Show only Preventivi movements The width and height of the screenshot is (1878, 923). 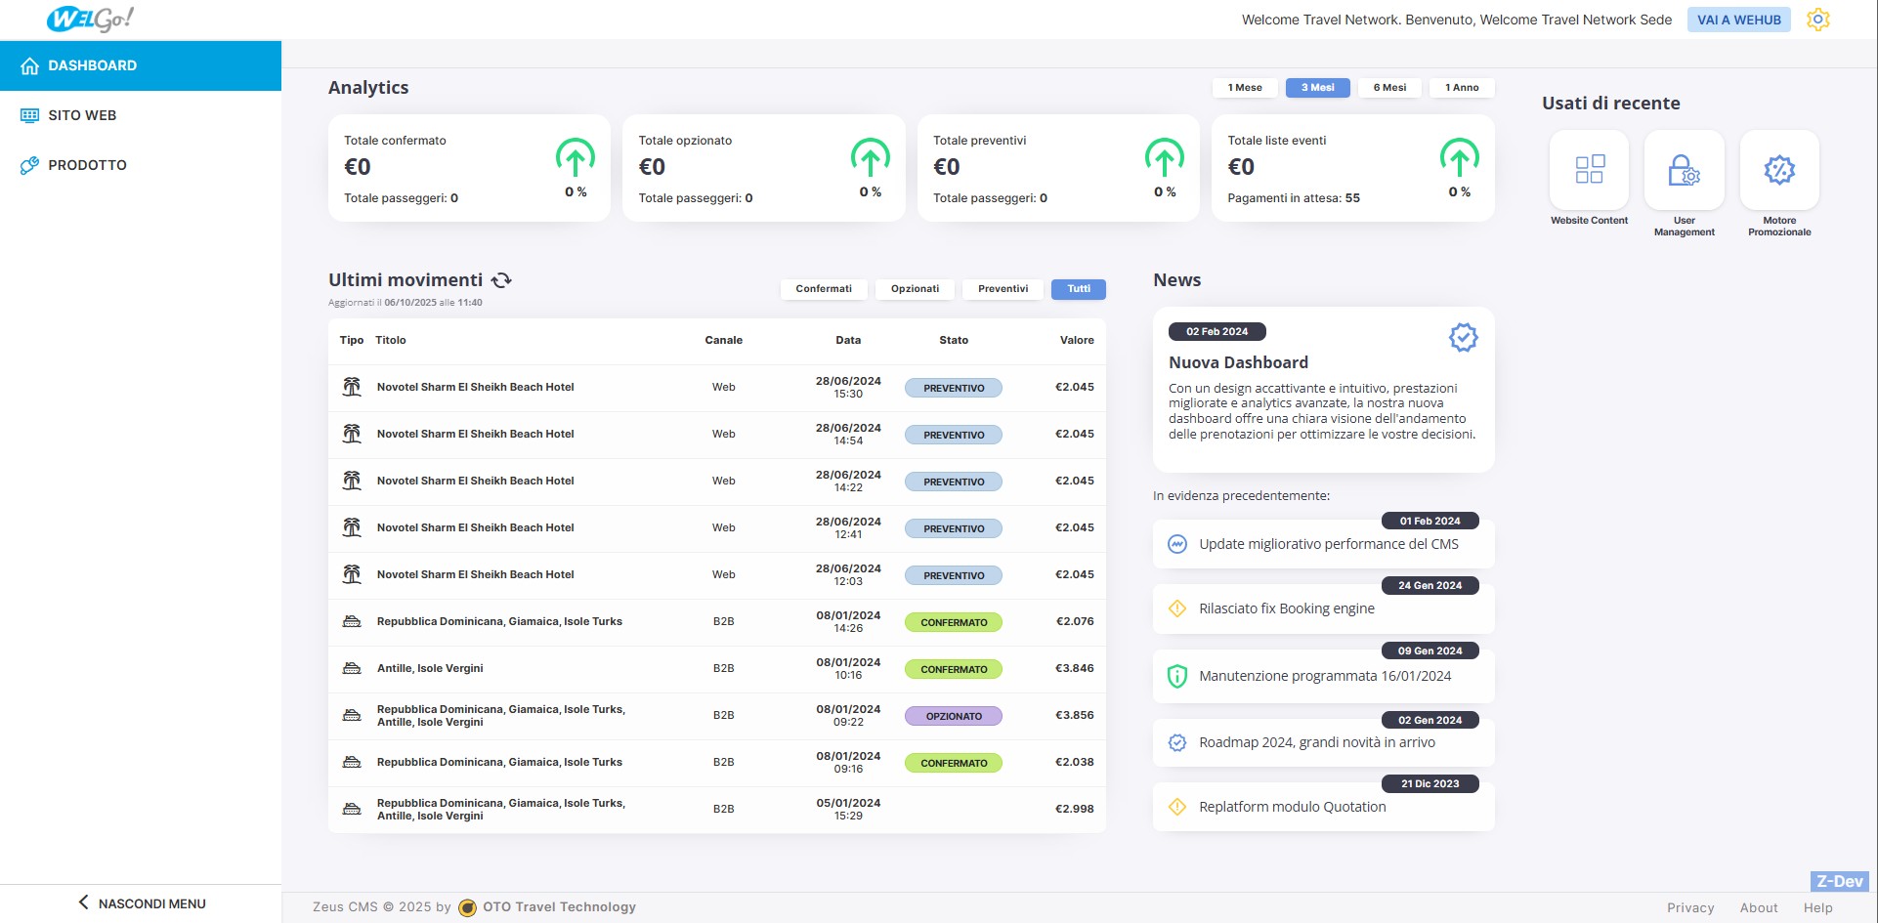coord(1003,289)
